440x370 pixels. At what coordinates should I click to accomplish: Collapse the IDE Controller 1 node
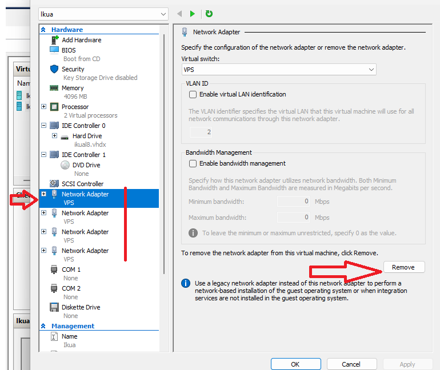tap(44, 154)
